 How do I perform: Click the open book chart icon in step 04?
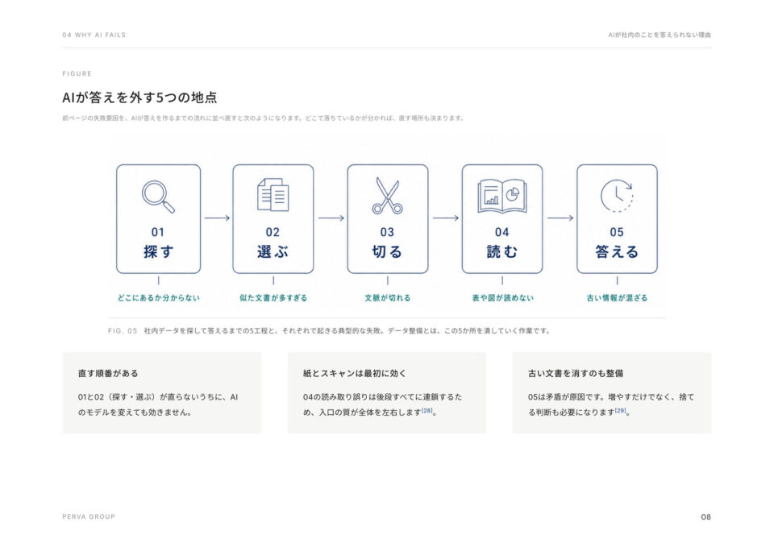point(502,196)
